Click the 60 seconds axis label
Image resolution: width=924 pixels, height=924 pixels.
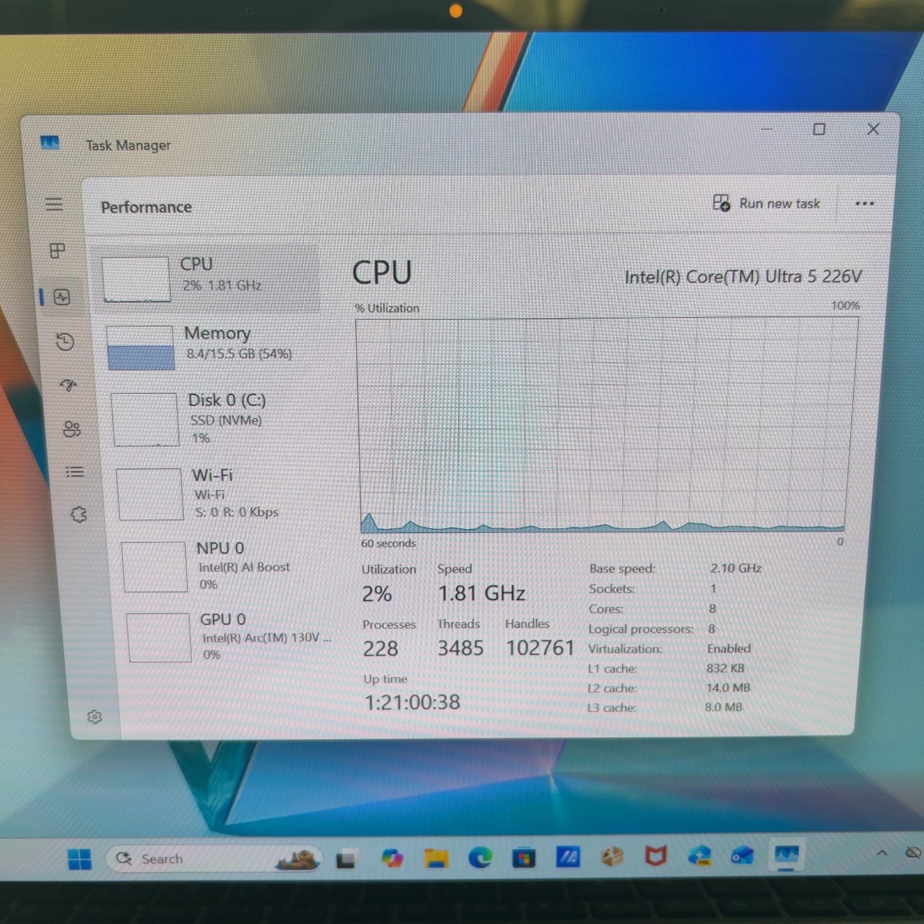pos(388,543)
